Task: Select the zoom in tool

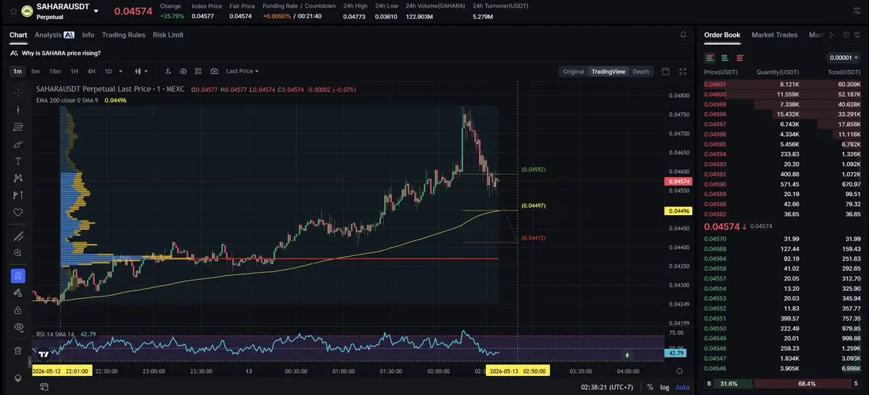Action: [x=18, y=252]
